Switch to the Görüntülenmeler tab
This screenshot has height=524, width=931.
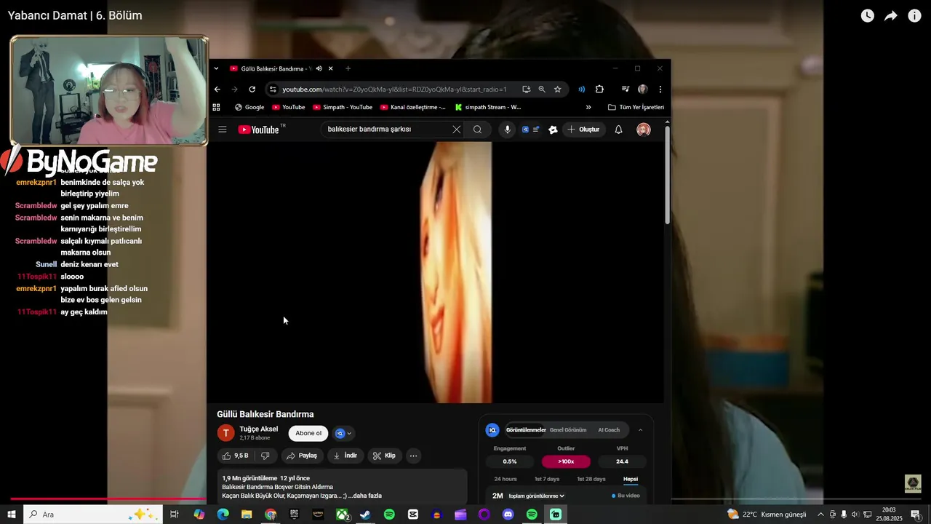point(526,430)
